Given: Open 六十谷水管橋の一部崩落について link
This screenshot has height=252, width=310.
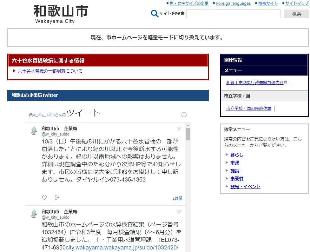Looking at the screenshot, I should [50, 71].
